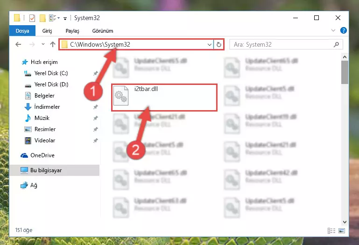The width and height of the screenshot is (359, 245).
Task: Click the pin icon beside Resimler
Action: point(96,129)
